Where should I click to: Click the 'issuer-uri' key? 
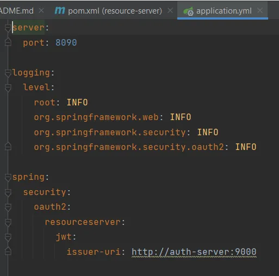tap(94, 252)
